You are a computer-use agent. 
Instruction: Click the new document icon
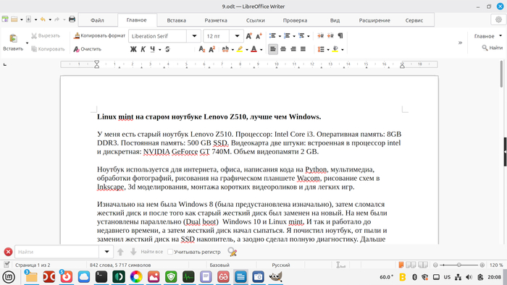pos(5,20)
